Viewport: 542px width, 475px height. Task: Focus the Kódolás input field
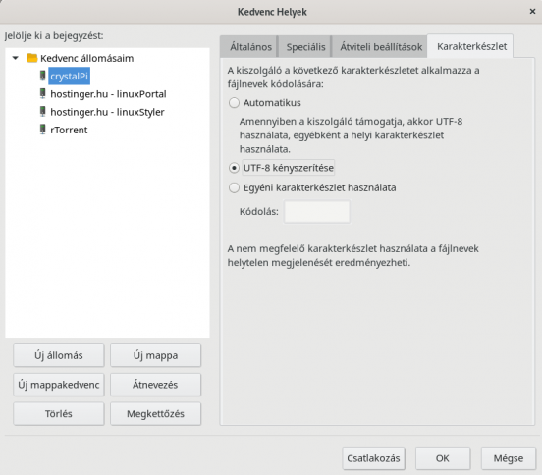316,211
